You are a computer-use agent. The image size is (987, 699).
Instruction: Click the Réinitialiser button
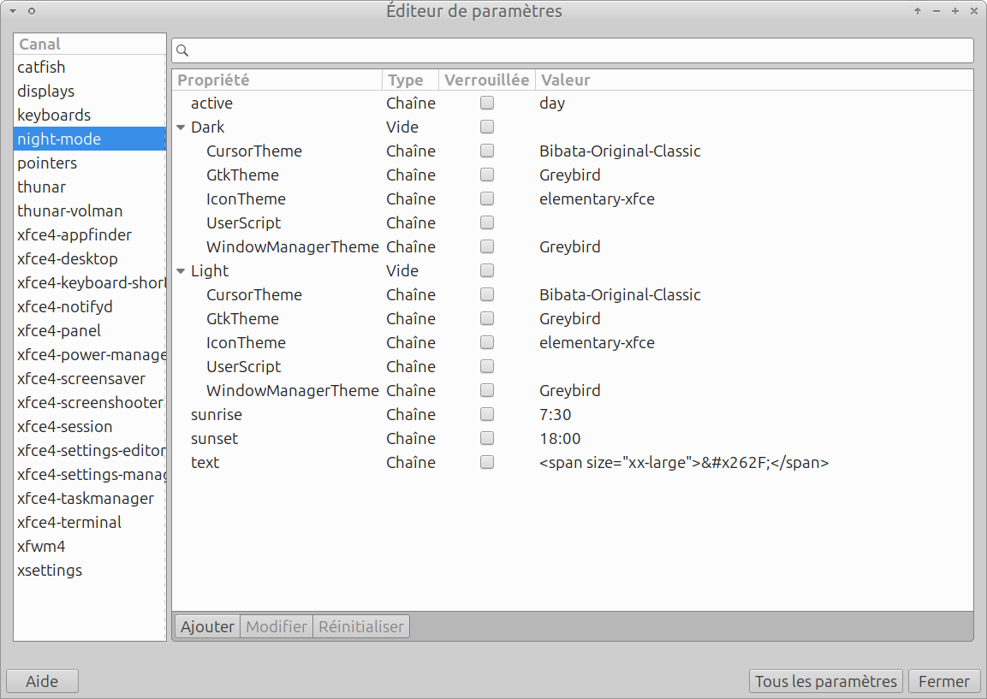360,626
